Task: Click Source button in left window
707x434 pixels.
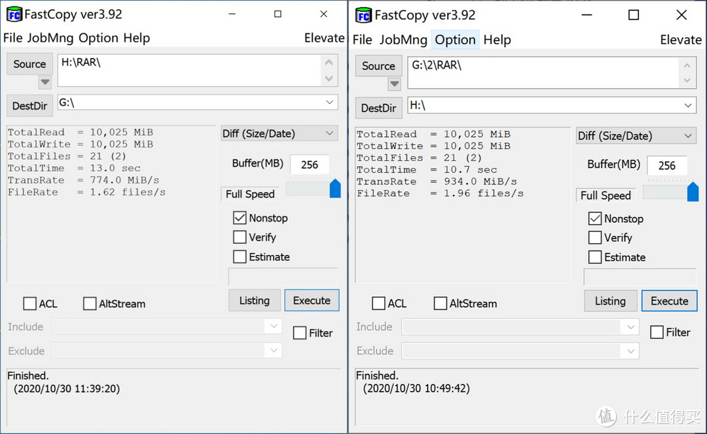Action: [29, 64]
